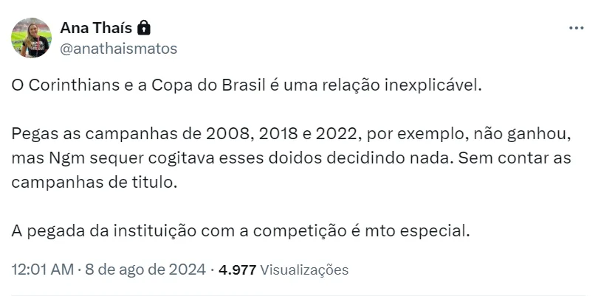Open Ana Thaís profile picture

coord(32,38)
